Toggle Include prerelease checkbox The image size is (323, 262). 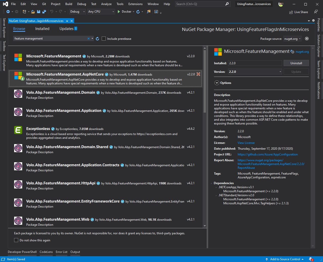pos(104,39)
